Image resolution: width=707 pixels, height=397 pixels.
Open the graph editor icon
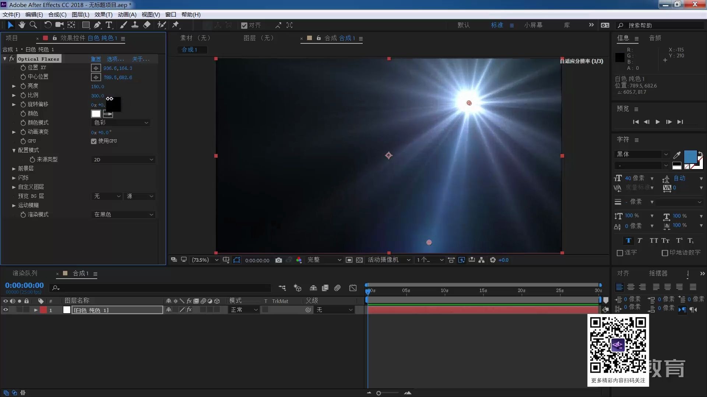tap(353, 288)
